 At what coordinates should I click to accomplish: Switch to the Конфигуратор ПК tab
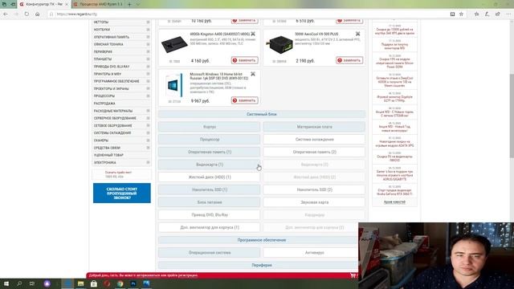click(x=43, y=4)
